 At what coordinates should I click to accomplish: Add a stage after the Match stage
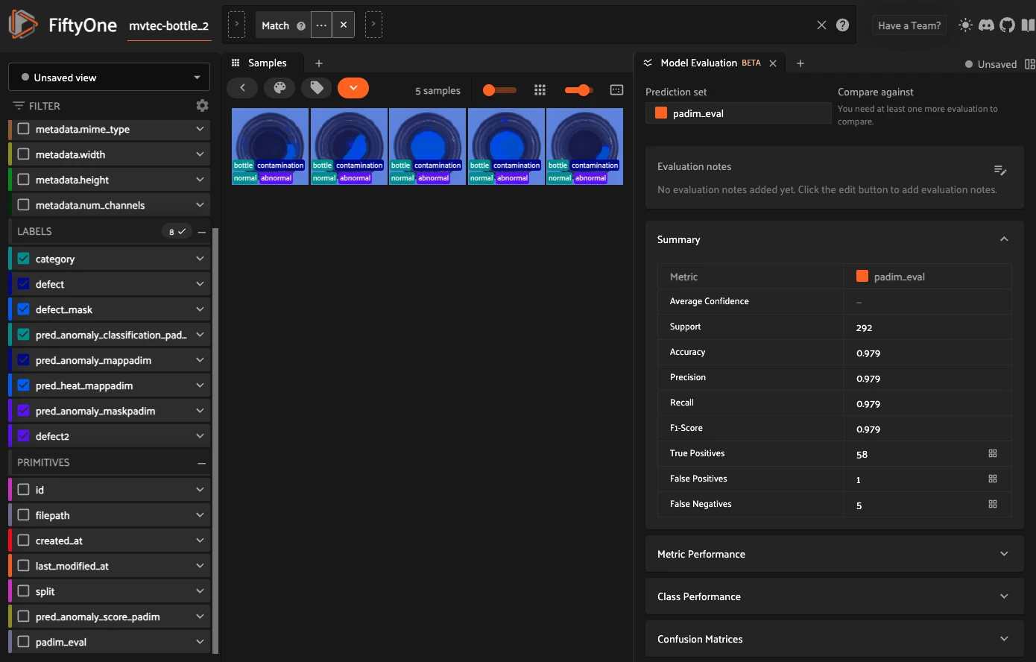coord(373,25)
